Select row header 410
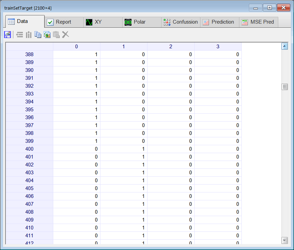Screen dimensions: 294x250 [29, 228]
